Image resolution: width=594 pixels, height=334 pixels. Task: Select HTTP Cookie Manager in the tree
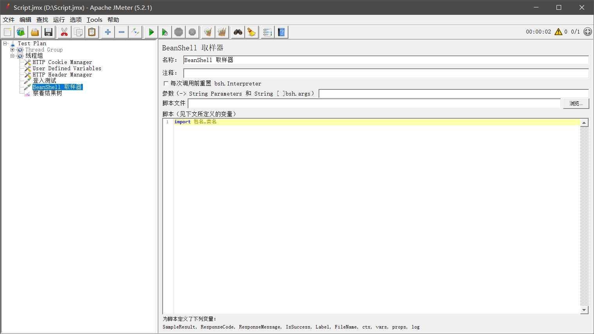click(x=62, y=62)
